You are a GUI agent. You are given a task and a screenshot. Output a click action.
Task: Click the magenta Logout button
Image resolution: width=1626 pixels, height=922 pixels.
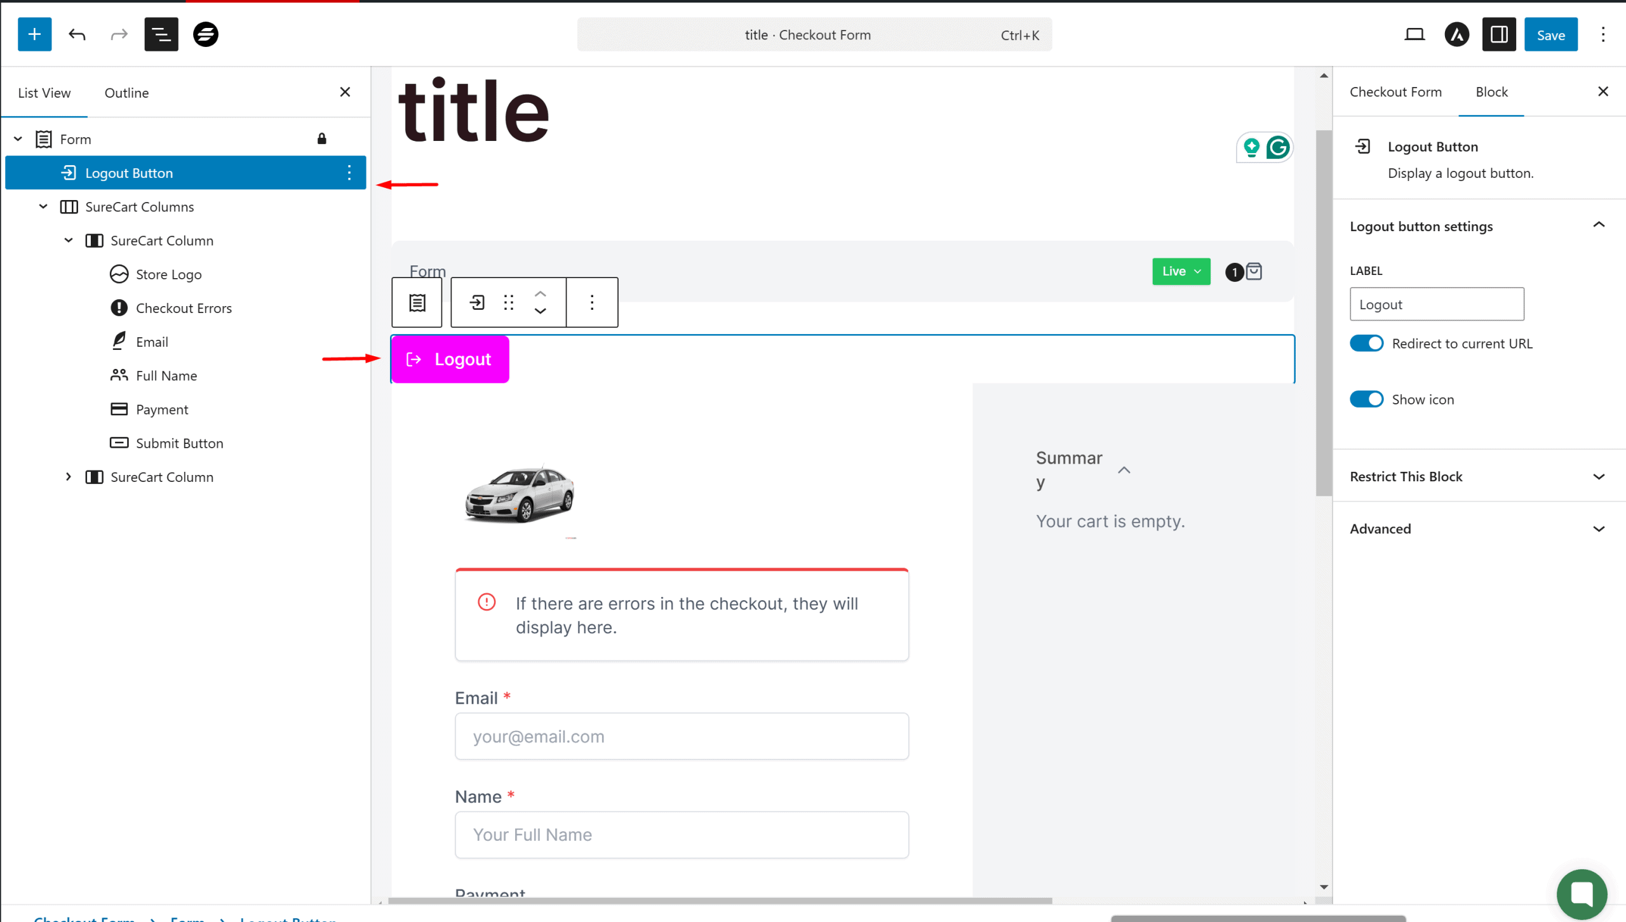[450, 359]
